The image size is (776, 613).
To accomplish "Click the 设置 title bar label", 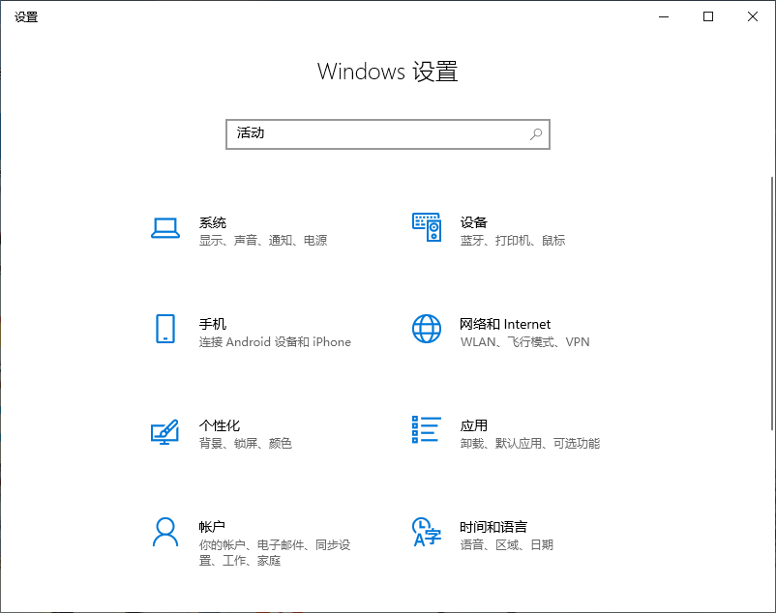I will pos(26,16).
